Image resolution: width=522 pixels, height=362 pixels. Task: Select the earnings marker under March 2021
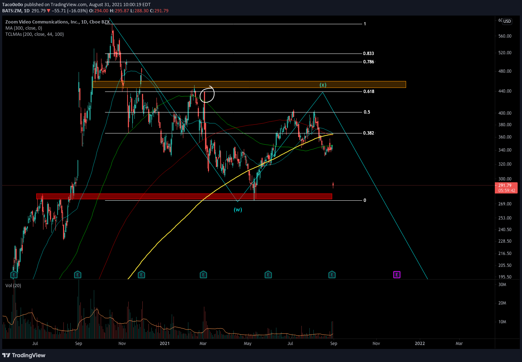coord(204,275)
